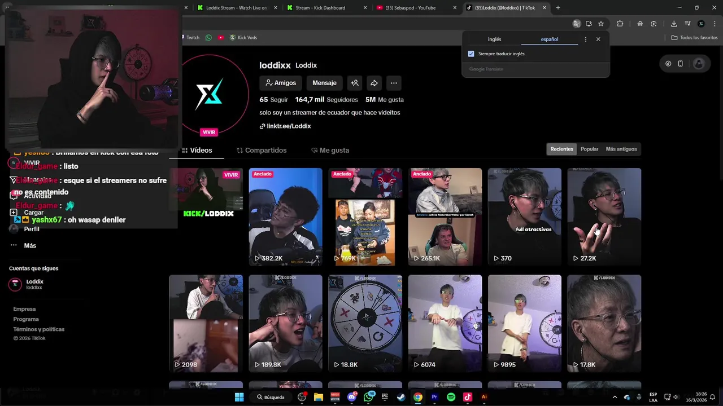
Task: Open the pinned video with 382.2K views
Action: click(286, 217)
